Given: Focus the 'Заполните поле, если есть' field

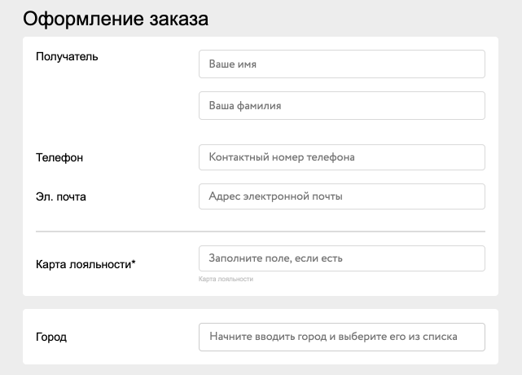Looking at the screenshot, I should click(342, 258).
